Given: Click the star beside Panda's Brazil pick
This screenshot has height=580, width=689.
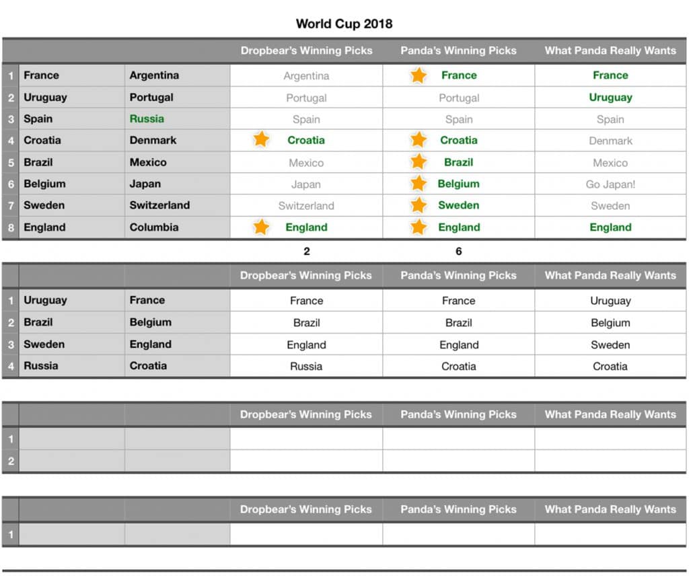Looking at the screenshot, I should point(419,162).
